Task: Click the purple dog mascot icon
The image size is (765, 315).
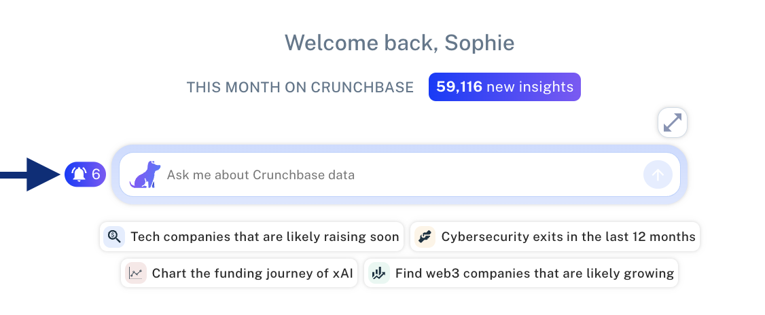Action: click(x=145, y=174)
